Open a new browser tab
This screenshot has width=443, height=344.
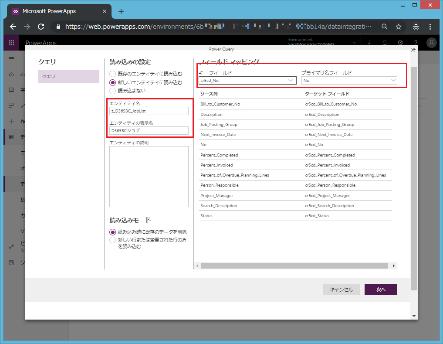point(121,11)
